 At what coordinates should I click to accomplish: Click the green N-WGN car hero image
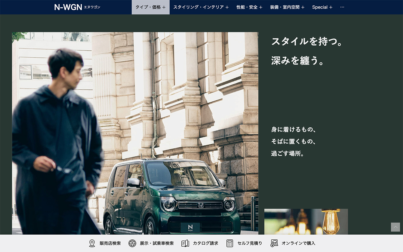(x=135, y=133)
